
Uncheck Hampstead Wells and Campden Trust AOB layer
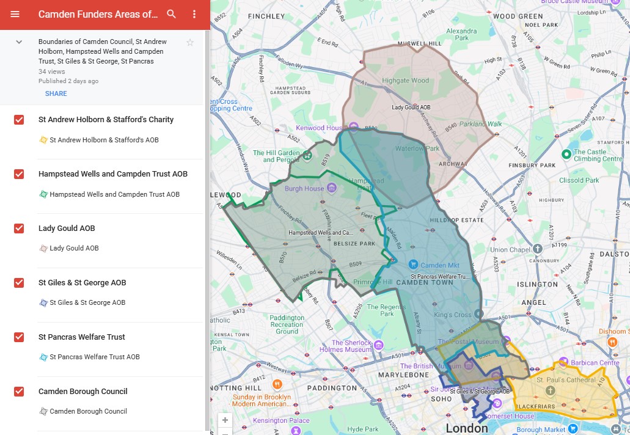[19, 174]
